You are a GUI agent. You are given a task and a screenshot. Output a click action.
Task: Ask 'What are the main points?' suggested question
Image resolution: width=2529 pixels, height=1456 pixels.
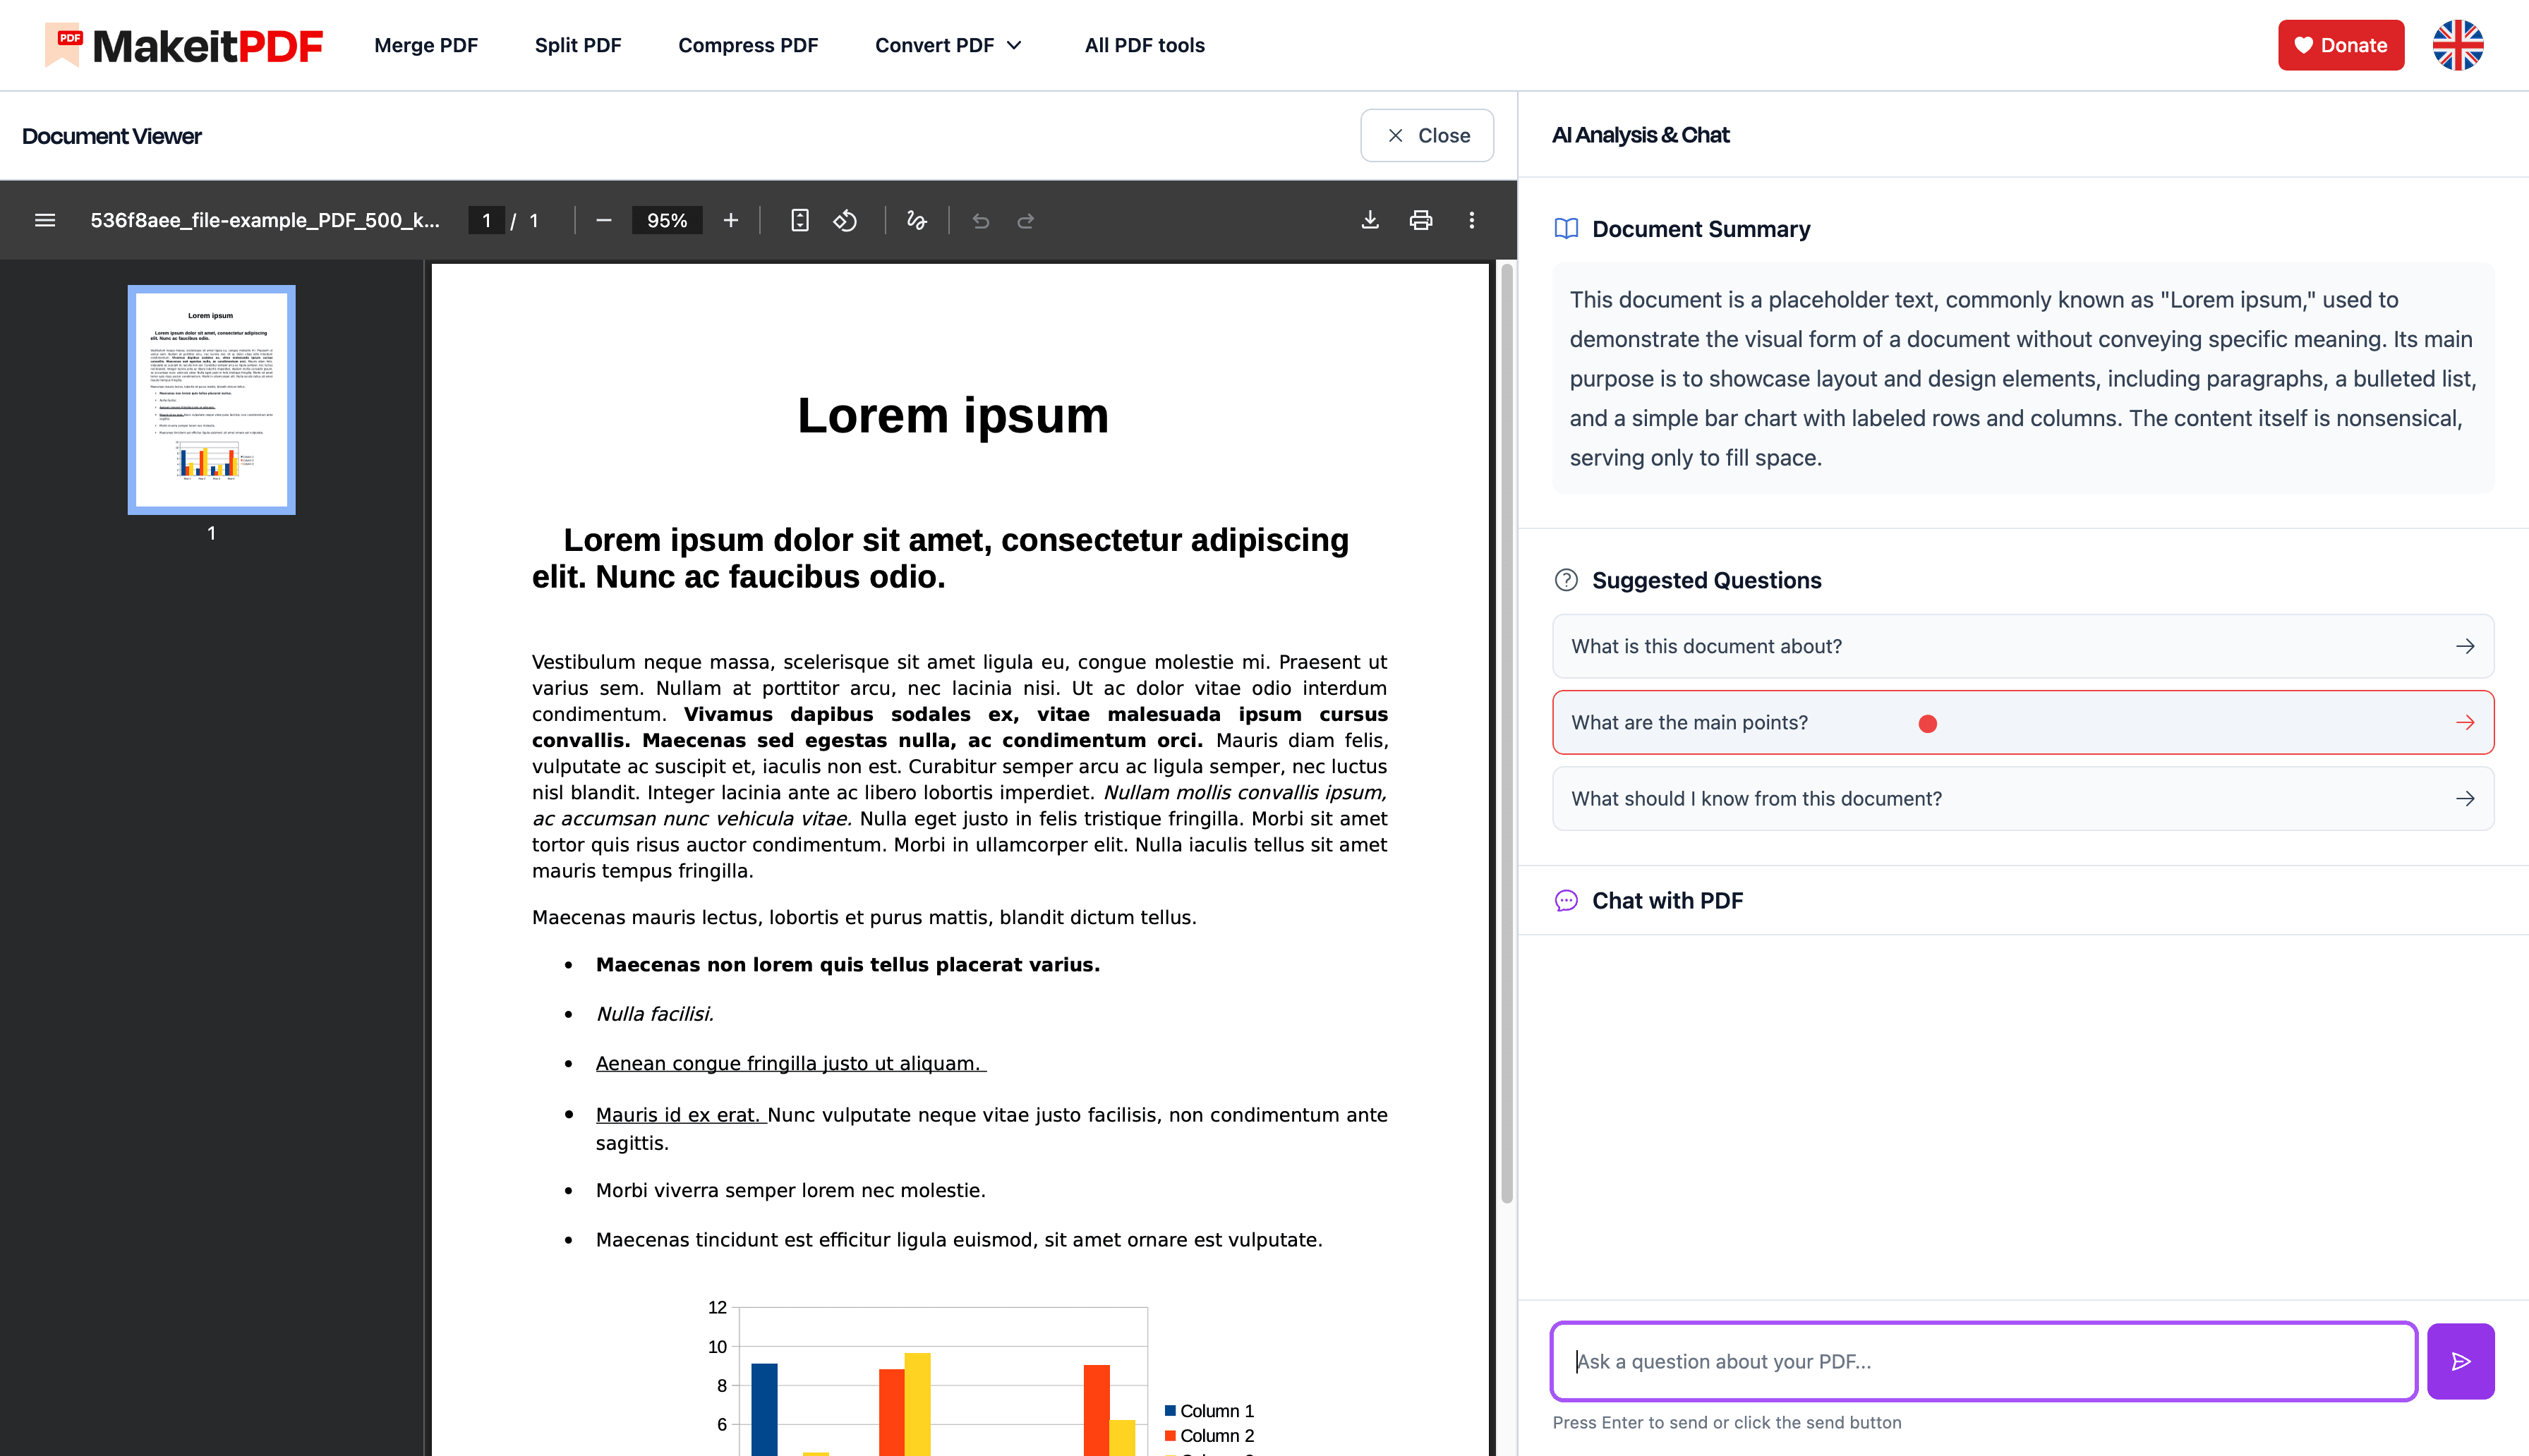pos(2021,722)
